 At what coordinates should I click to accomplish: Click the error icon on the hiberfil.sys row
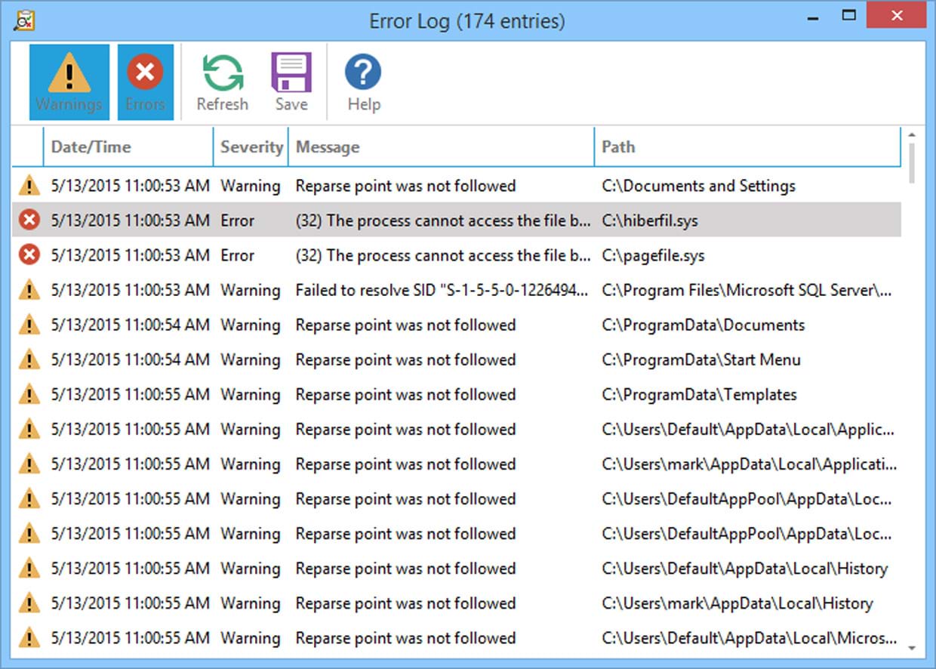coord(28,220)
